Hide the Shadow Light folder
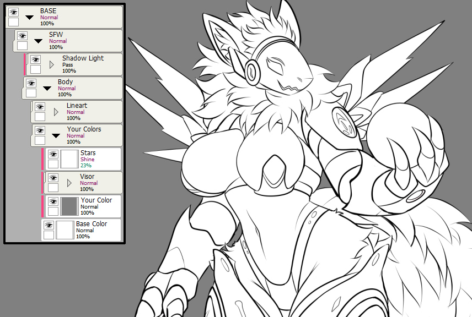 35,59
